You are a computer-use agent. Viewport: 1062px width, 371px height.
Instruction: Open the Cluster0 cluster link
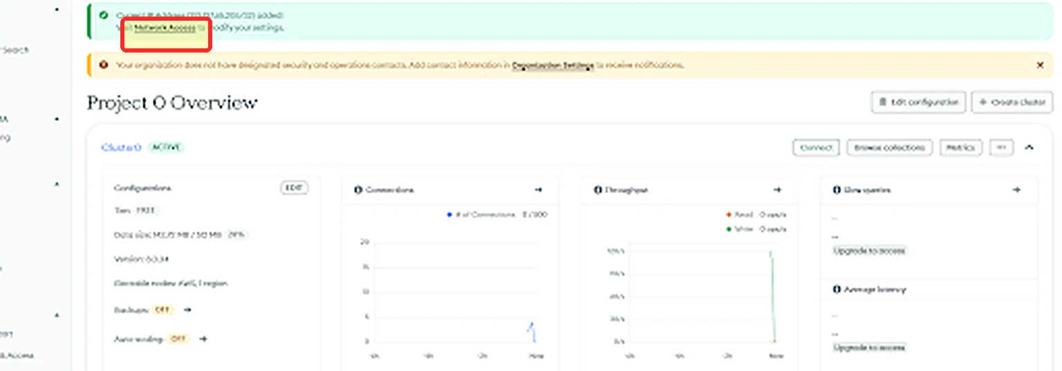(121, 147)
